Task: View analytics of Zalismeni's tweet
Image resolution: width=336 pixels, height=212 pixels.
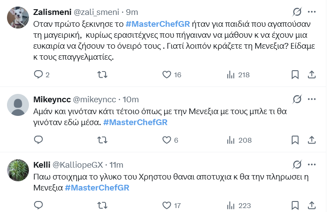Action: coord(231,75)
